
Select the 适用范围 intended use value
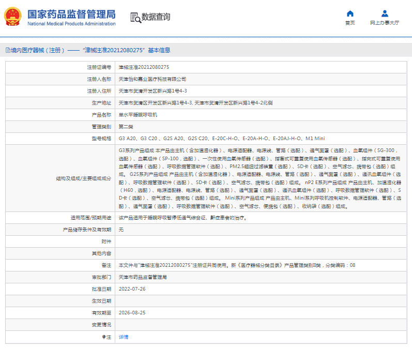click(x=182, y=218)
